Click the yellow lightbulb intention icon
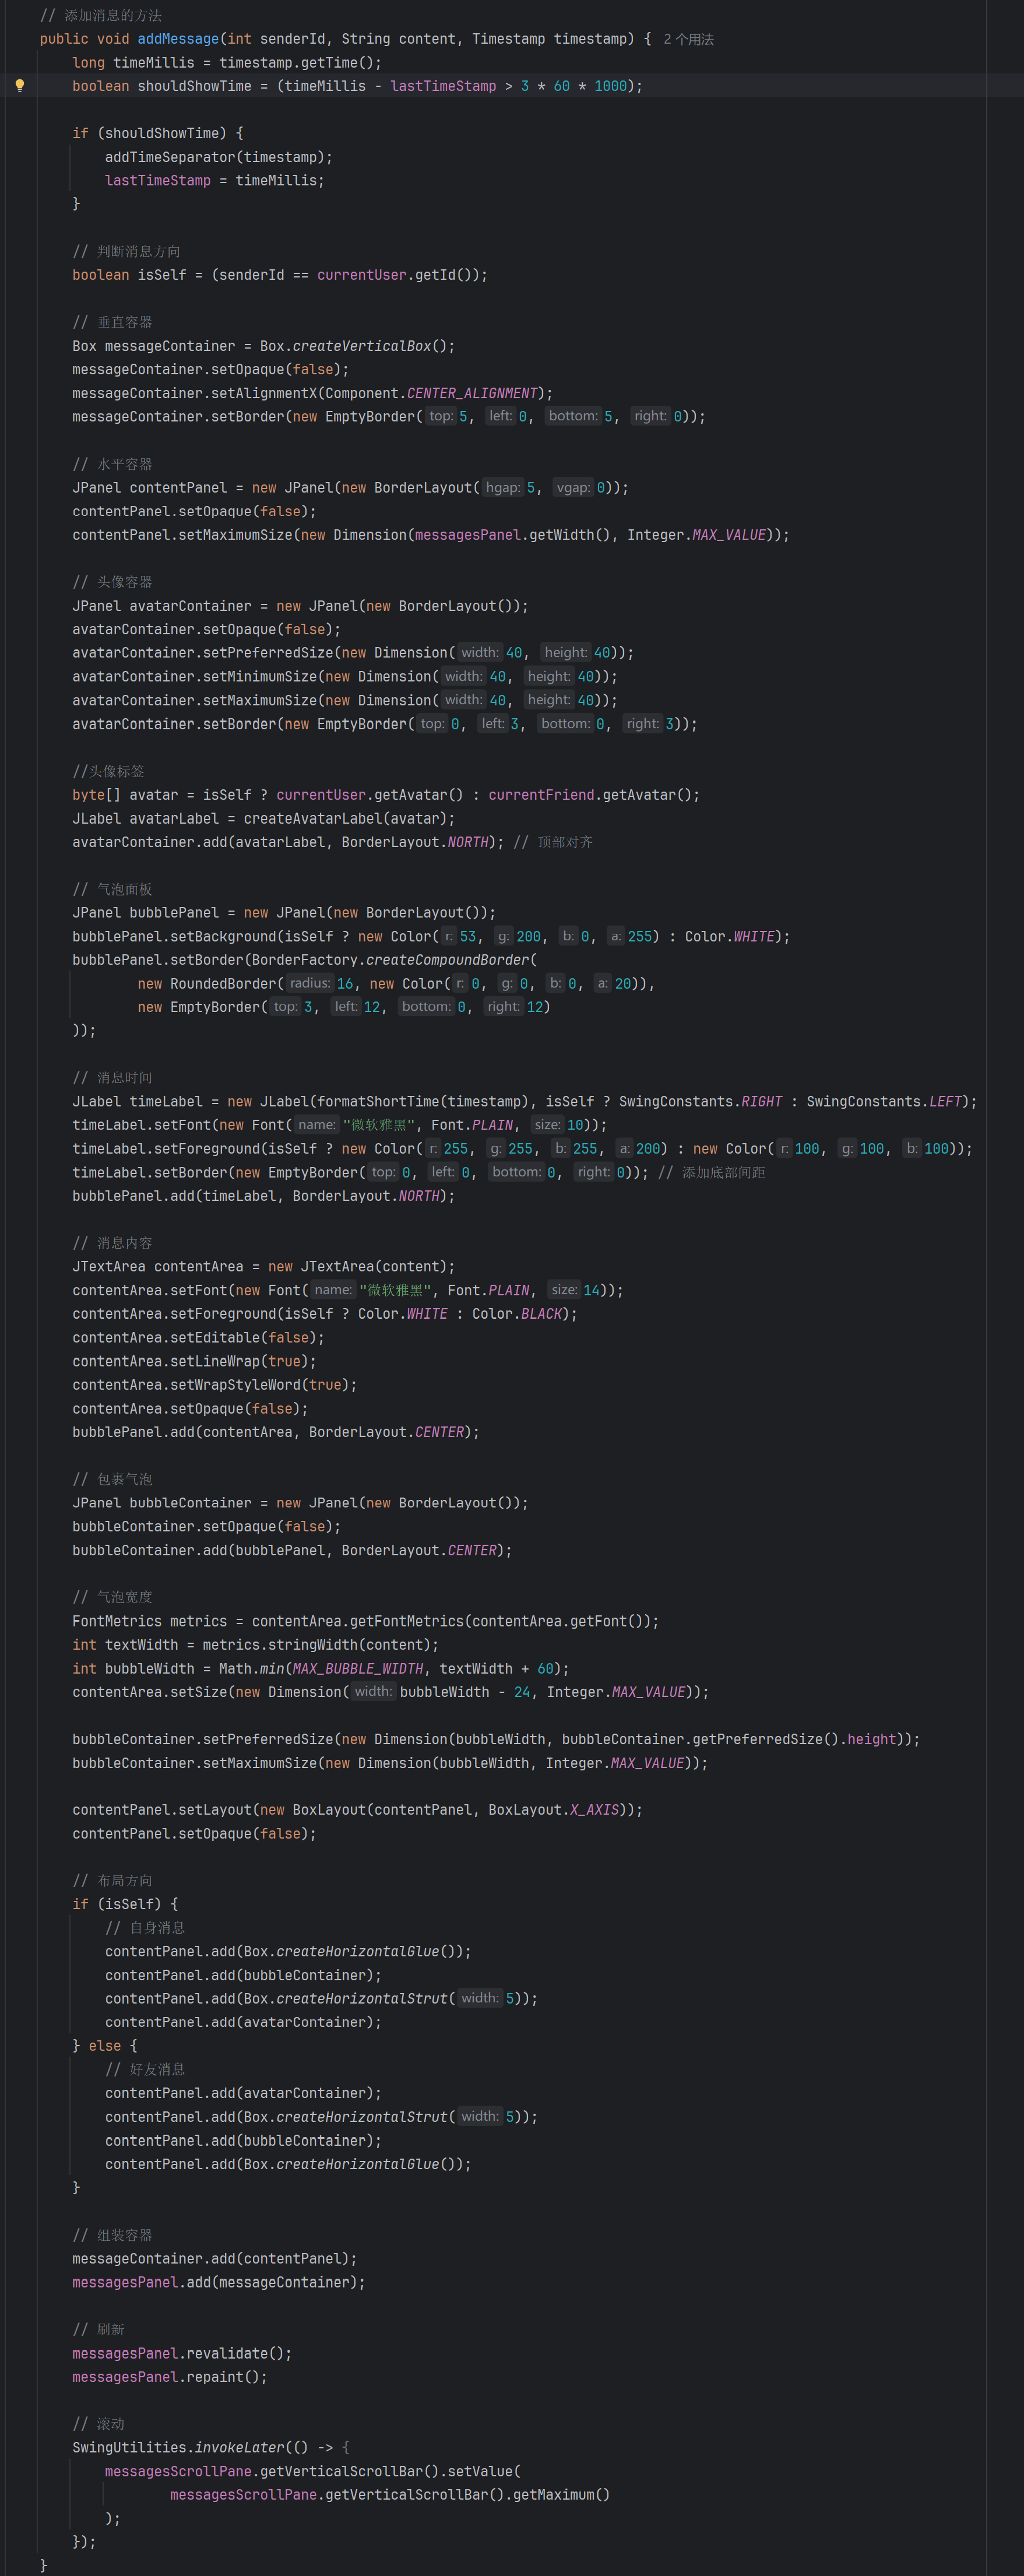1024x2576 pixels. click(x=20, y=85)
